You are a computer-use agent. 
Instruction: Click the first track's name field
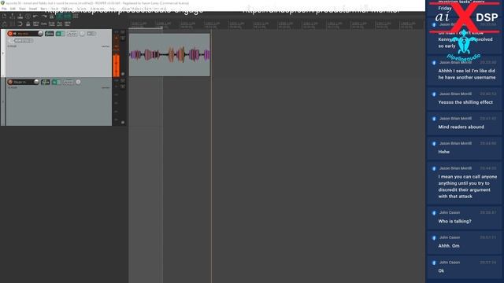pyautogui.click(x=27, y=33)
